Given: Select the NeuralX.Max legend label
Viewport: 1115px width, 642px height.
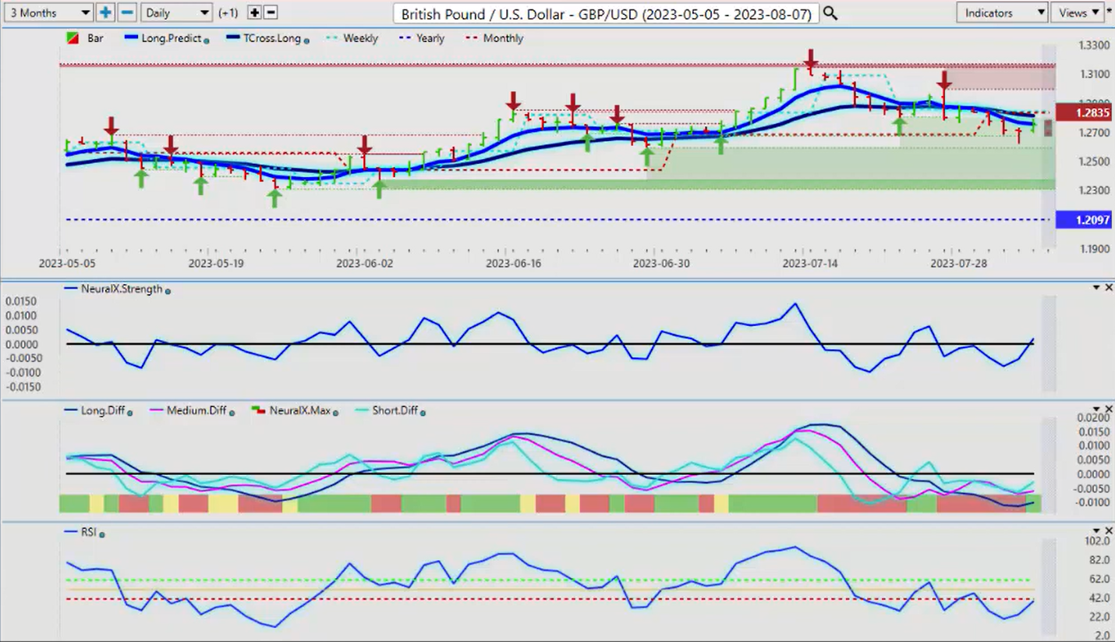Looking at the screenshot, I should click(300, 410).
